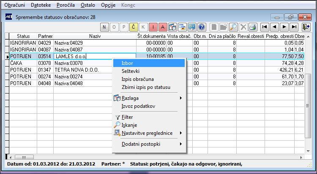
Task: Jump to last record arrow button
Action: pos(294,27)
